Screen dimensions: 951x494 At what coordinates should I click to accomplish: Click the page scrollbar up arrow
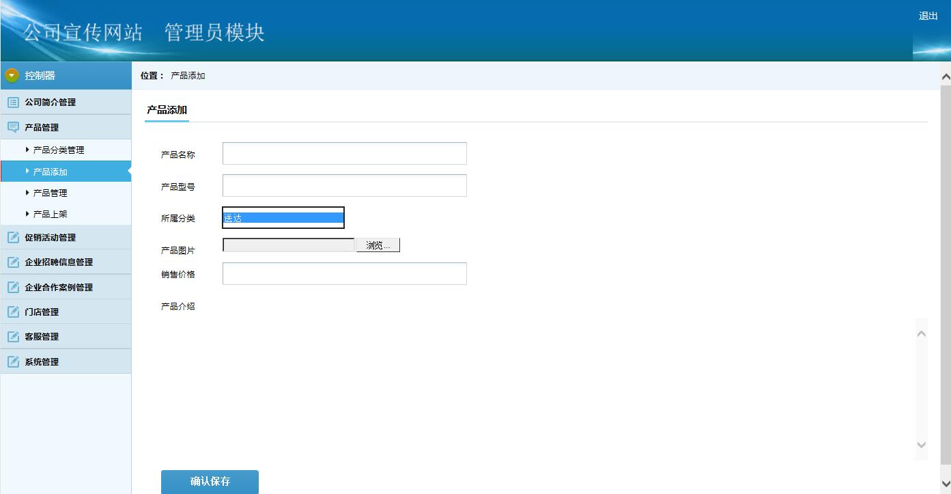point(946,76)
